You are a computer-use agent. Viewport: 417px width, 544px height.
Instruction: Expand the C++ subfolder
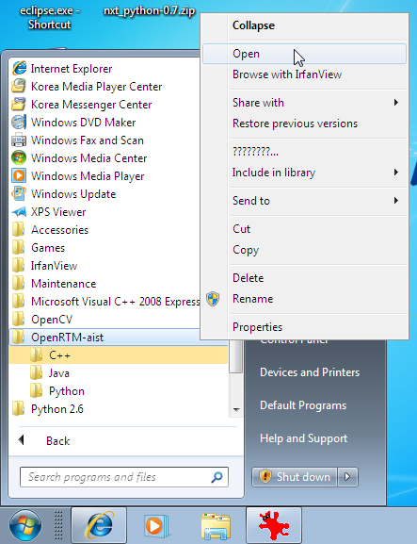click(119, 354)
